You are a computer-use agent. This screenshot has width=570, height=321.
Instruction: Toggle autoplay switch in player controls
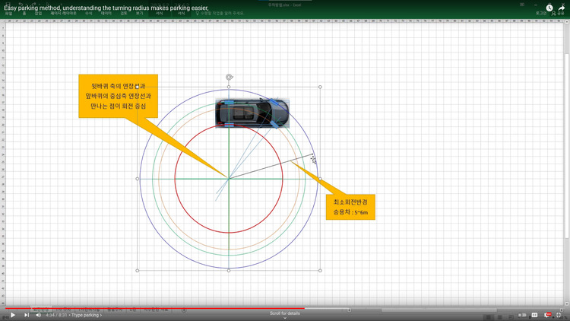(522, 315)
